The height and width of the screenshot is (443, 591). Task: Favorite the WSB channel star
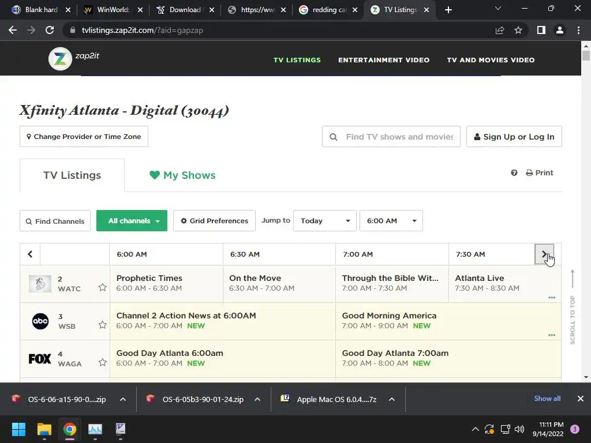(x=103, y=325)
